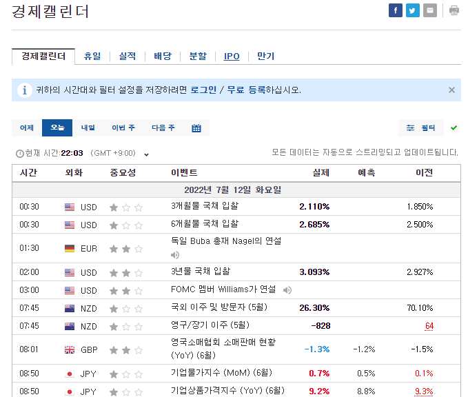Click actual value 3.093%
This screenshot has height=397, width=468.
[x=314, y=272]
